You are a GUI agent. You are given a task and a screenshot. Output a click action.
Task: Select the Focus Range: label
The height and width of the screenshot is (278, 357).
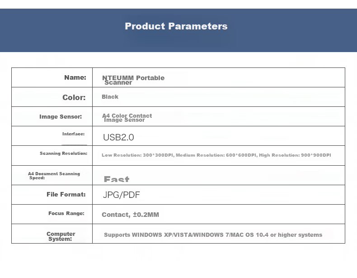coord(66,213)
